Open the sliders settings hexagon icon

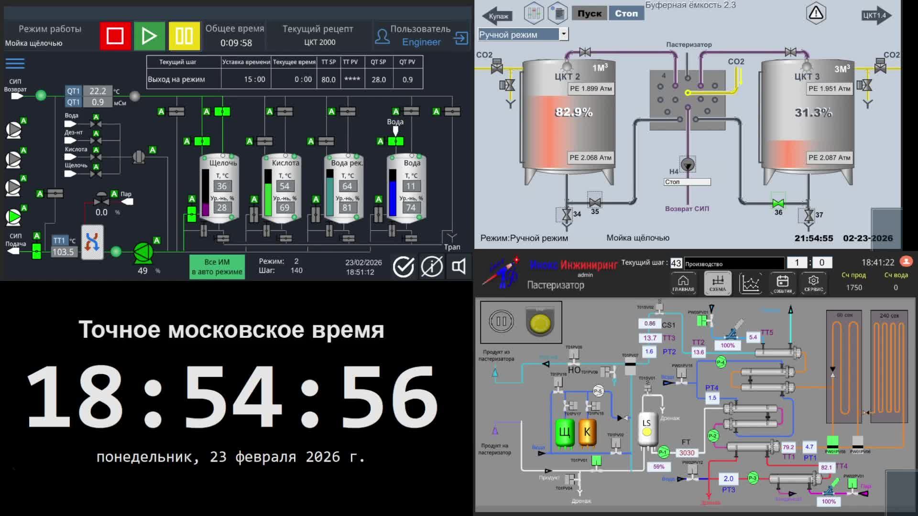coord(534,13)
